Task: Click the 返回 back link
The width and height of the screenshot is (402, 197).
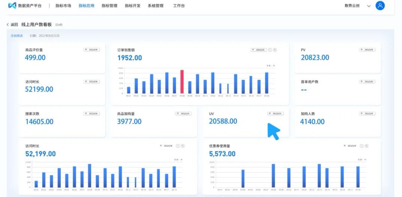Action: pos(12,25)
